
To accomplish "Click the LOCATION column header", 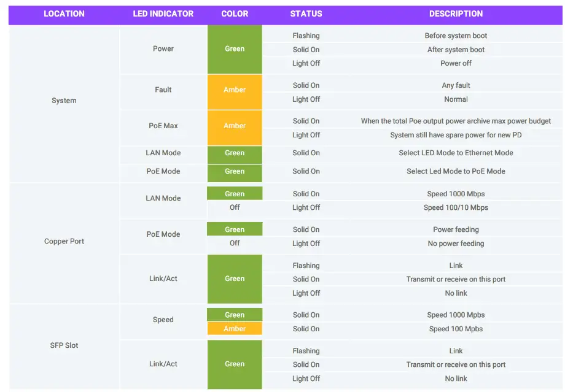I will (64, 13).
